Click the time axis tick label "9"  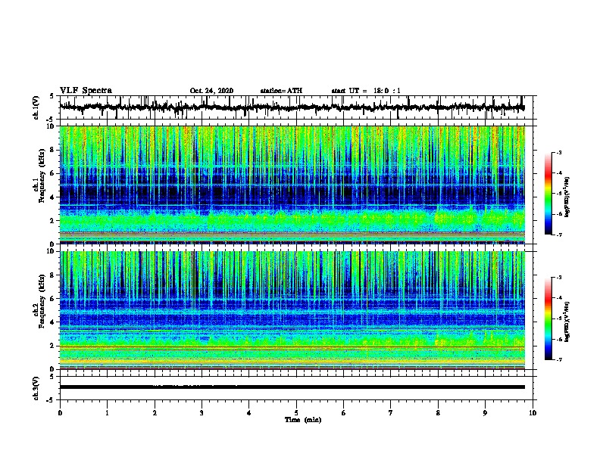tap(485, 413)
